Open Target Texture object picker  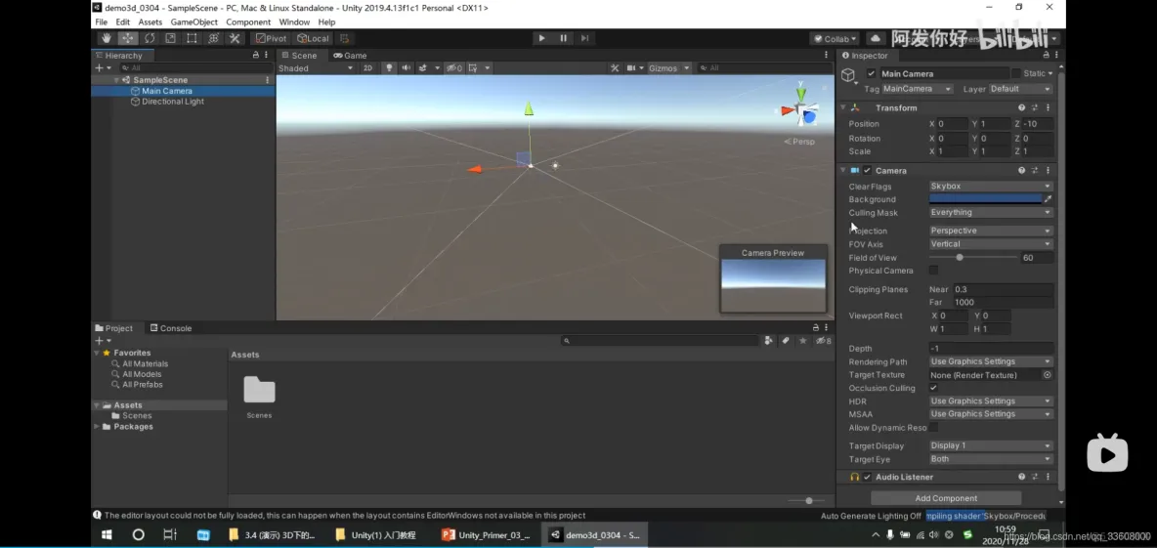pos(1047,375)
